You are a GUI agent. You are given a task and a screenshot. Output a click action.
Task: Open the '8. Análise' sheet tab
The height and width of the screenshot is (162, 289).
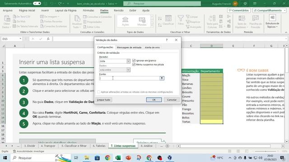146,146
